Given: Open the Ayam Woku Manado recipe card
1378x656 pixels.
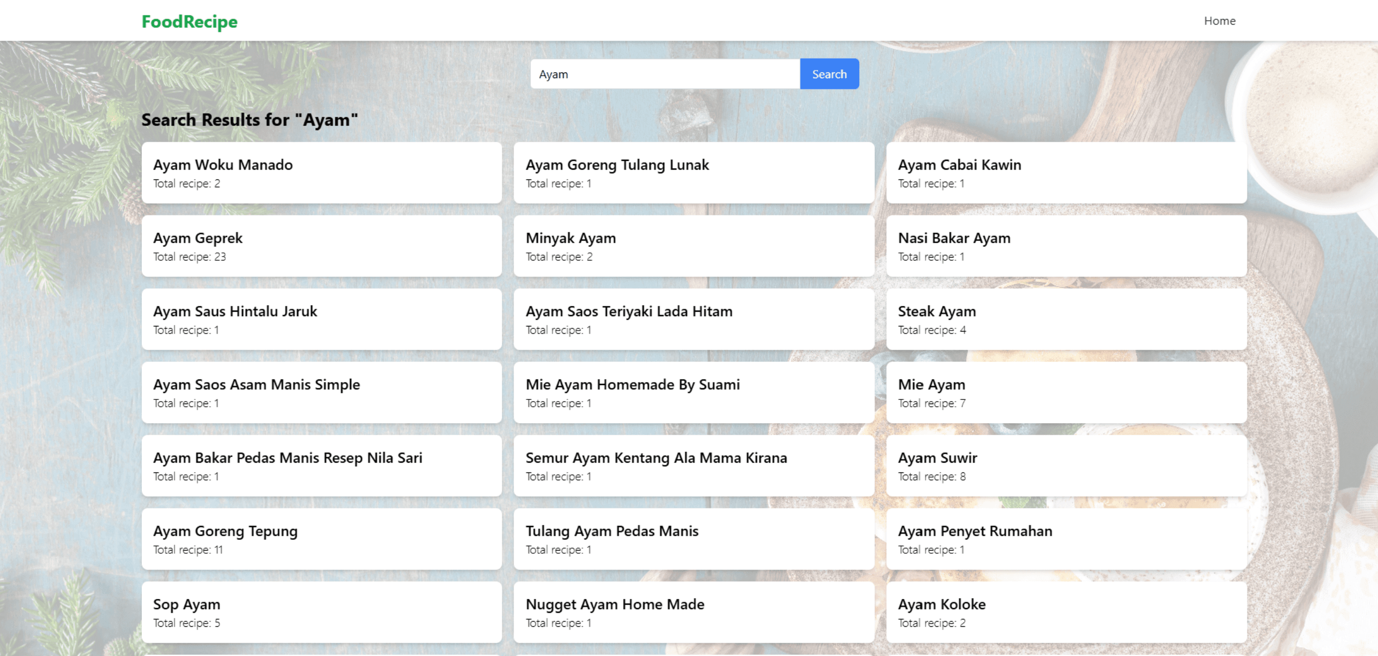Looking at the screenshot, I should (x=321, y=173).
